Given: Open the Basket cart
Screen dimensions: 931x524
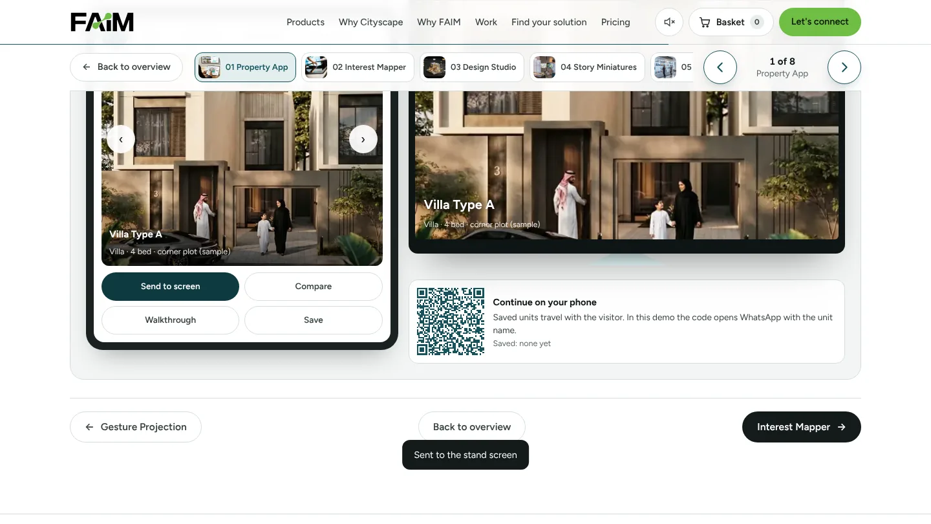Looking at the screenshot, I should (x=731, y=22).
